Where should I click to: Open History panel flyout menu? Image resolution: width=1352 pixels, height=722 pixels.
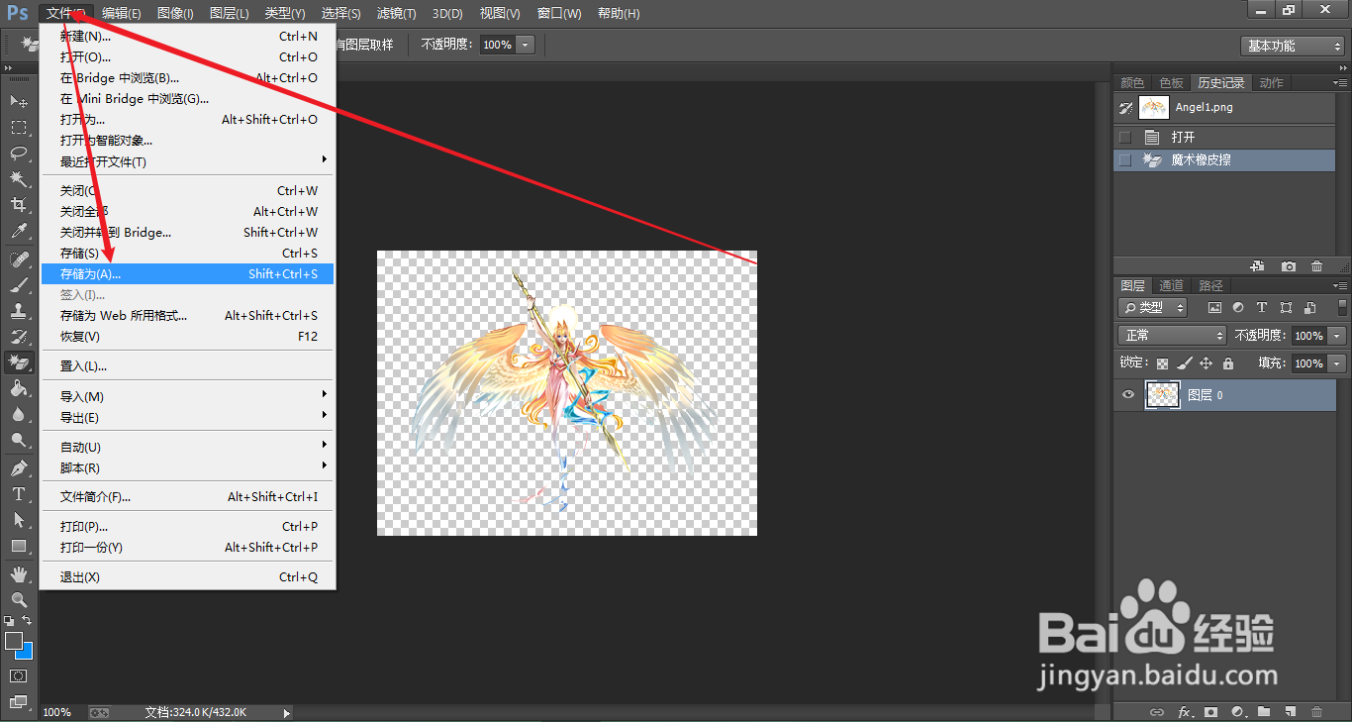tap(1340, 83)
